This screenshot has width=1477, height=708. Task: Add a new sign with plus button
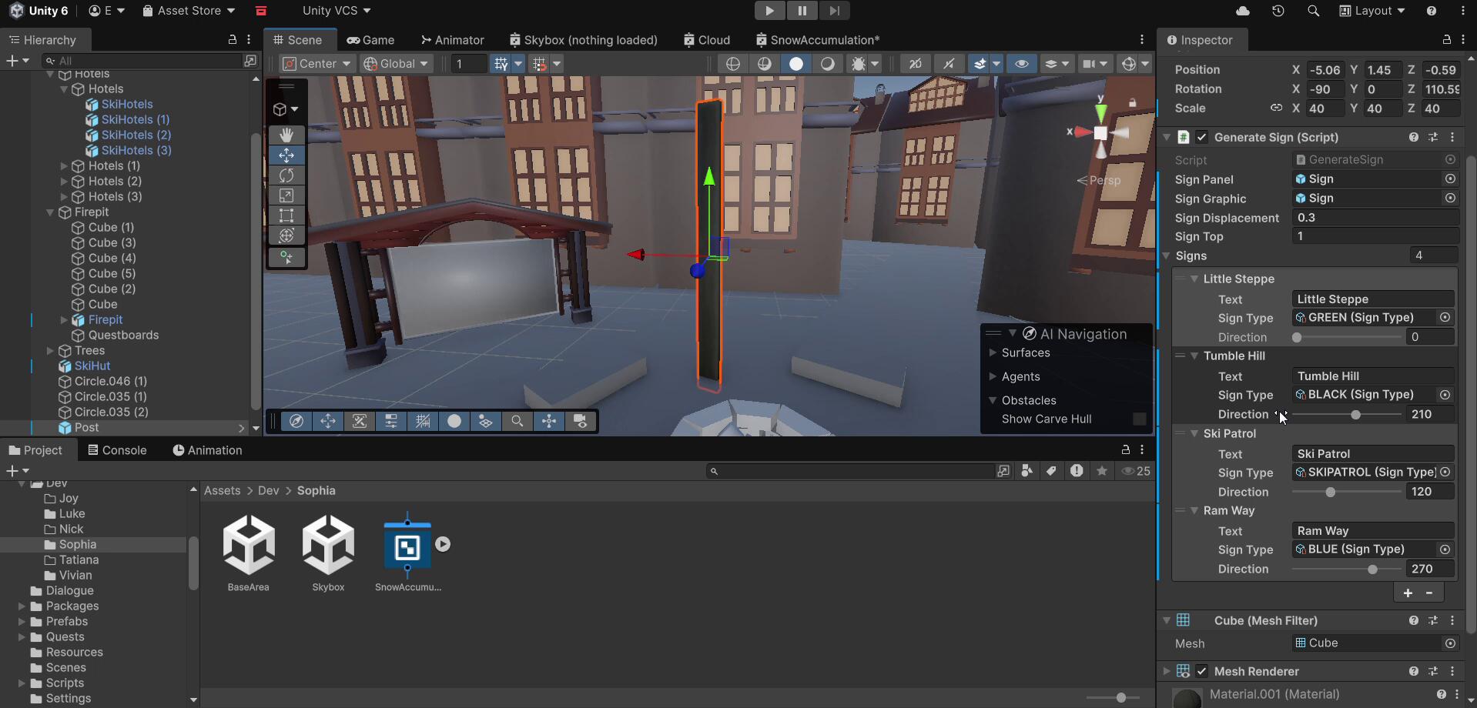pyautogui.click(x=1408, y=593)
